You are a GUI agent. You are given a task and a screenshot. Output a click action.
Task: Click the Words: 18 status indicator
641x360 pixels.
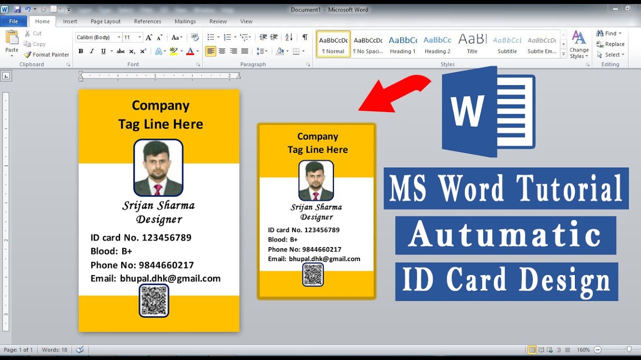point(54,350)
